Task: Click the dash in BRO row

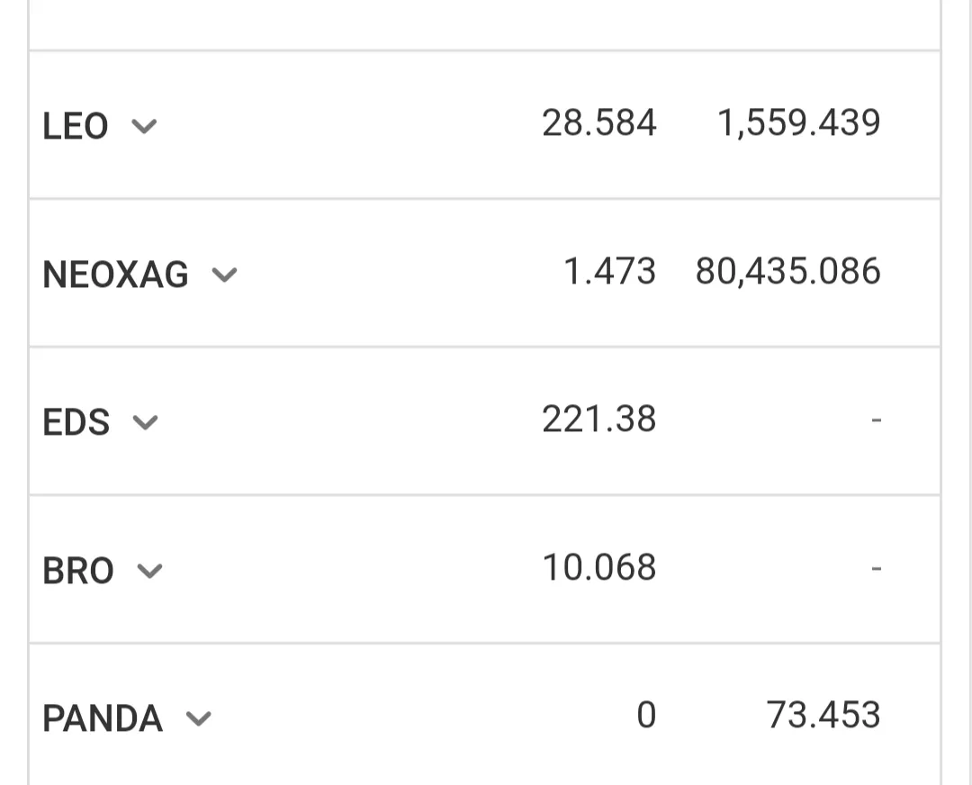Action: coord(877,569)
